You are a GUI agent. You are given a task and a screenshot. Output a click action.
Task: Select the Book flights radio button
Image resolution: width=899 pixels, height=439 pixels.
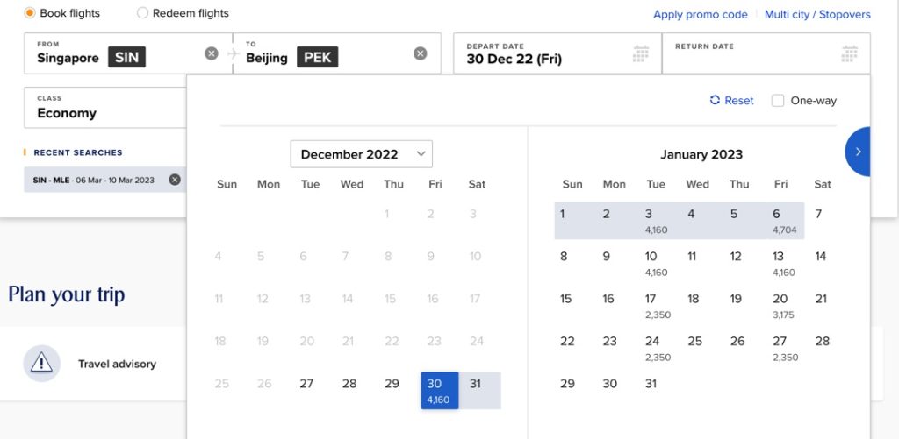tap(30, 13)
